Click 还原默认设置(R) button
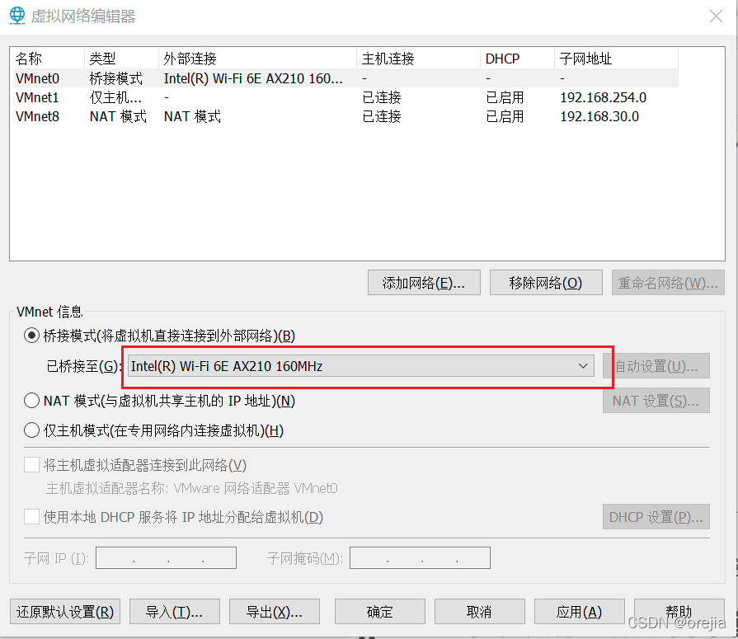Screen dimensions: 738x639 pos(65,612)
